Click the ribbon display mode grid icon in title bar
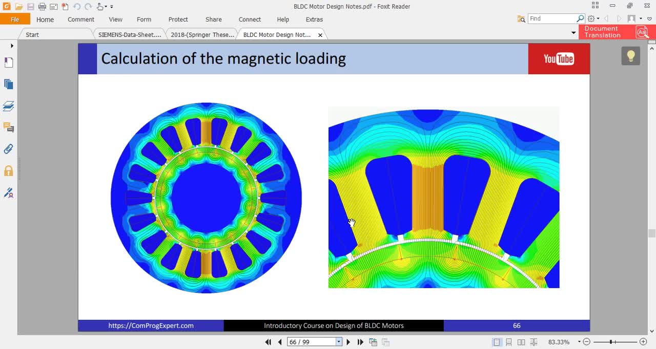Screen dimensions: 656x349 click(595, 6)
